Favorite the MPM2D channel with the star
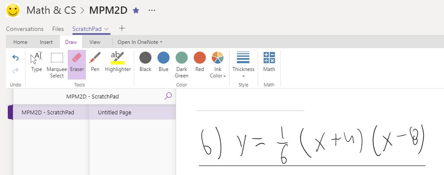Image resolution: width=444 pixels, height=175 pixels. pyautogui.click(x=136, y=11)
